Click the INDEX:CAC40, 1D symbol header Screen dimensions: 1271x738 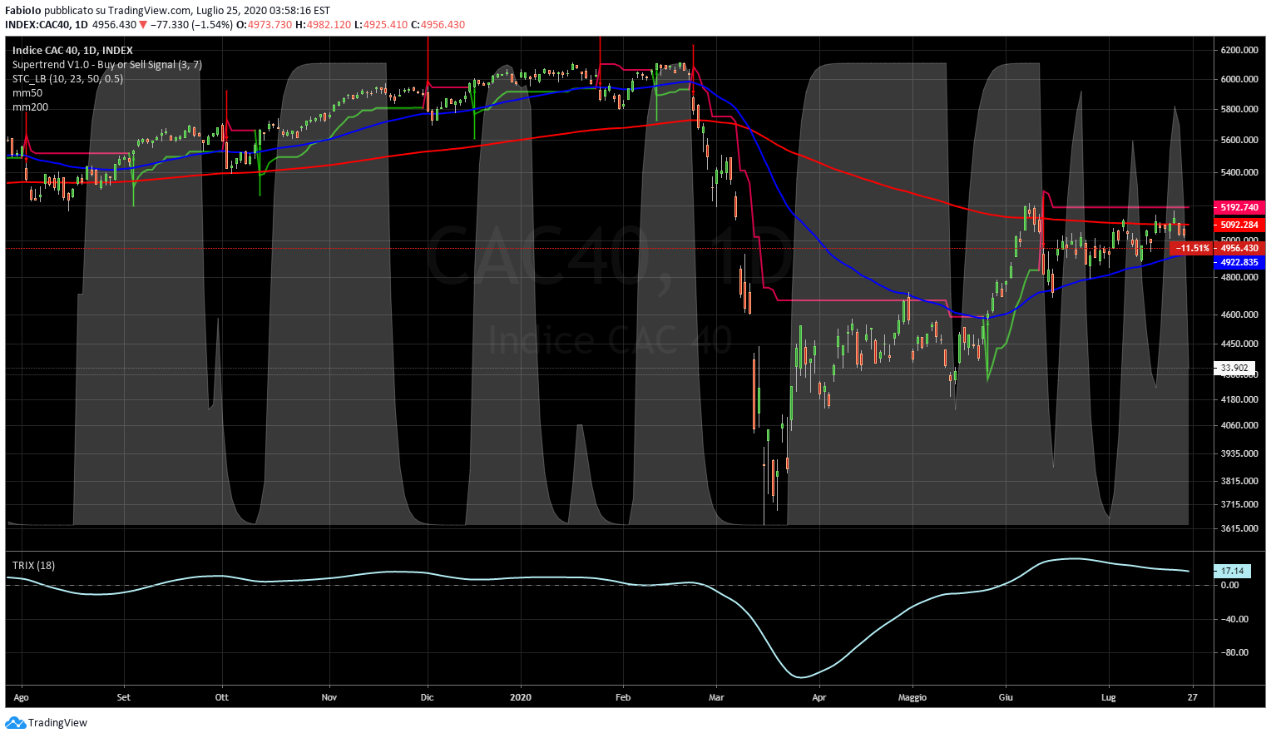pos(46,25)
